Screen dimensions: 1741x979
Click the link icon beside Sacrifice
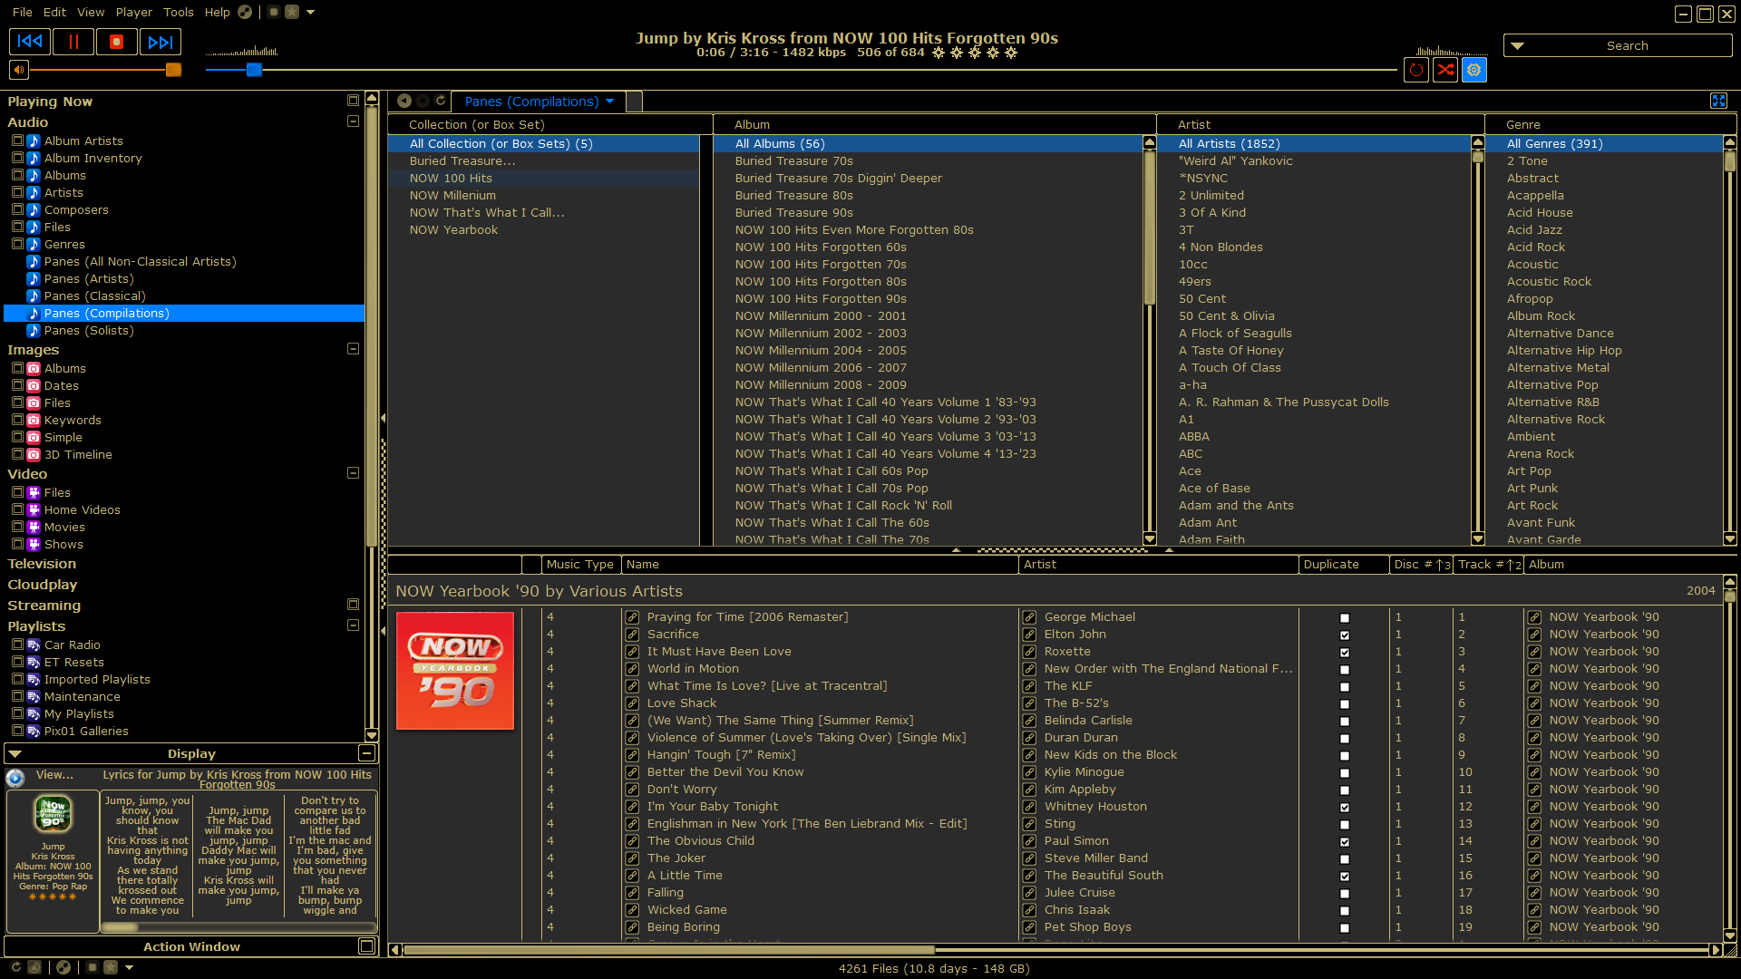pyautogui.click(x=632, y=635)
